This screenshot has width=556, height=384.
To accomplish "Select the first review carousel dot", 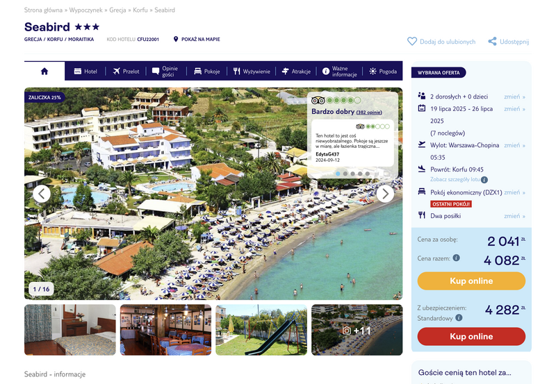I will click(338, 174).
